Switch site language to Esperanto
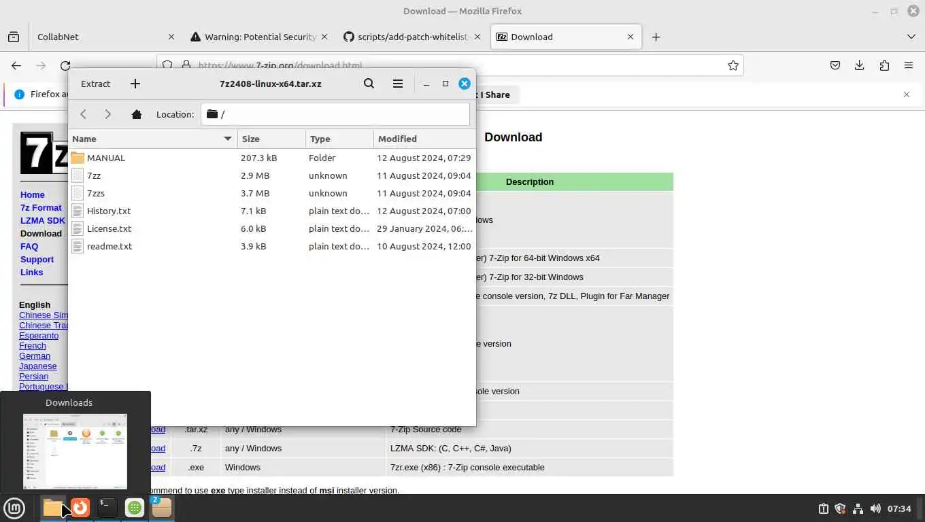The height and width of the screenshot is (522, 925). (x=39, y=335)
